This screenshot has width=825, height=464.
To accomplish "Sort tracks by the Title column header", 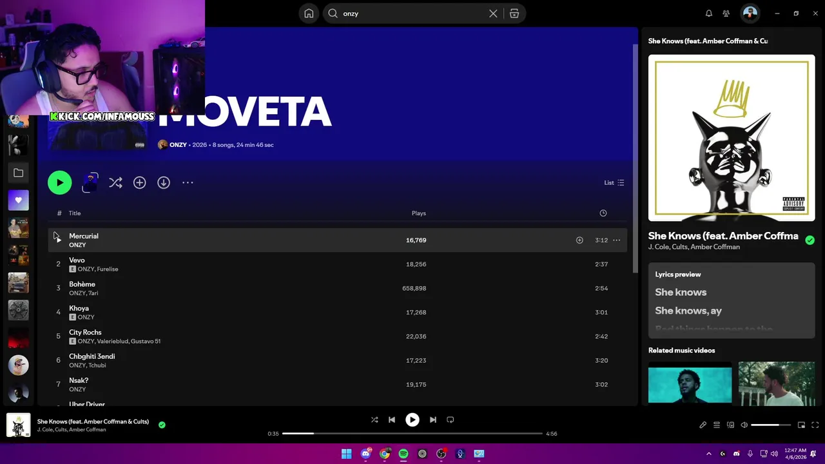I will (75, 213).
